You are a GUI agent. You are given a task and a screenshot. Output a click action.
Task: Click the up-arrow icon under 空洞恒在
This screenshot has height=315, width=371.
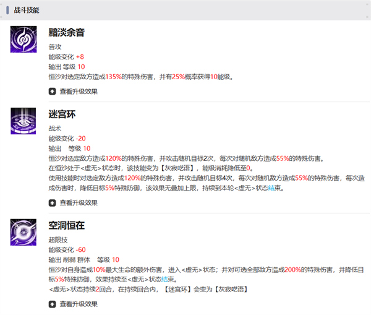(x=52, y=304)
